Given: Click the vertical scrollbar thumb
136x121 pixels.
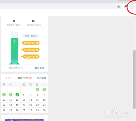Looking at the screenshot, I should tap(134, 79).
